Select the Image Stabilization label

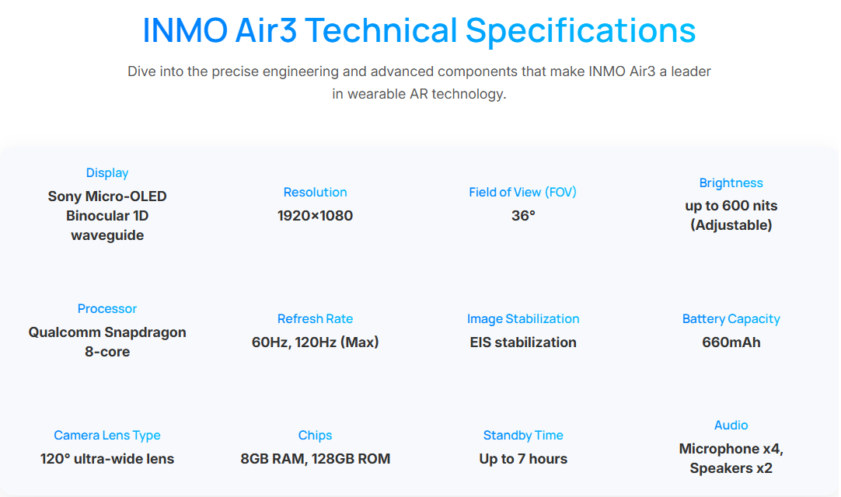point(522,319)
